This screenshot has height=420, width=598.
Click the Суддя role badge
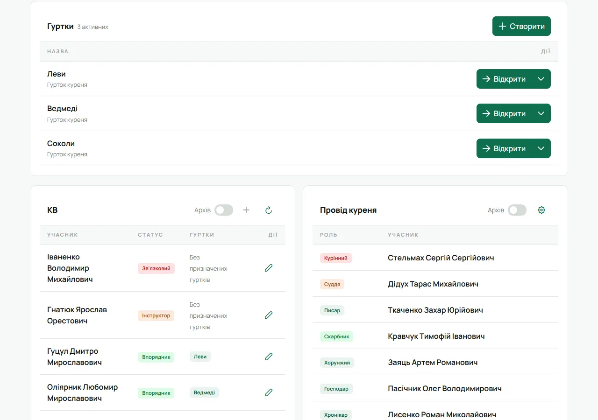332,284
